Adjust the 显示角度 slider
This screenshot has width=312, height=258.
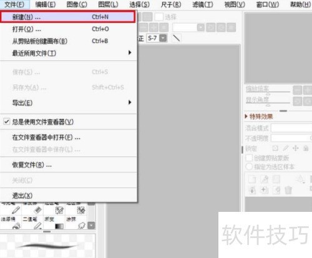tap(268, 103)
